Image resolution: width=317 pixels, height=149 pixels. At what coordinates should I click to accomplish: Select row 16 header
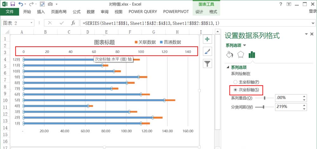pyautogui.click(x=5, y=141)
